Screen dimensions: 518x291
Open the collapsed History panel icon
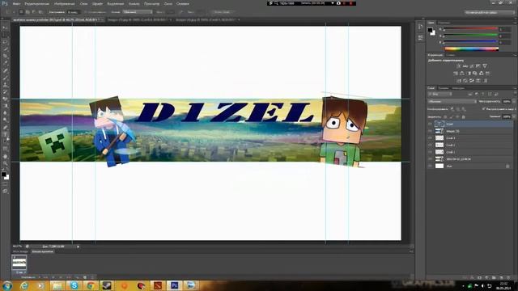[x=420, y=27]
